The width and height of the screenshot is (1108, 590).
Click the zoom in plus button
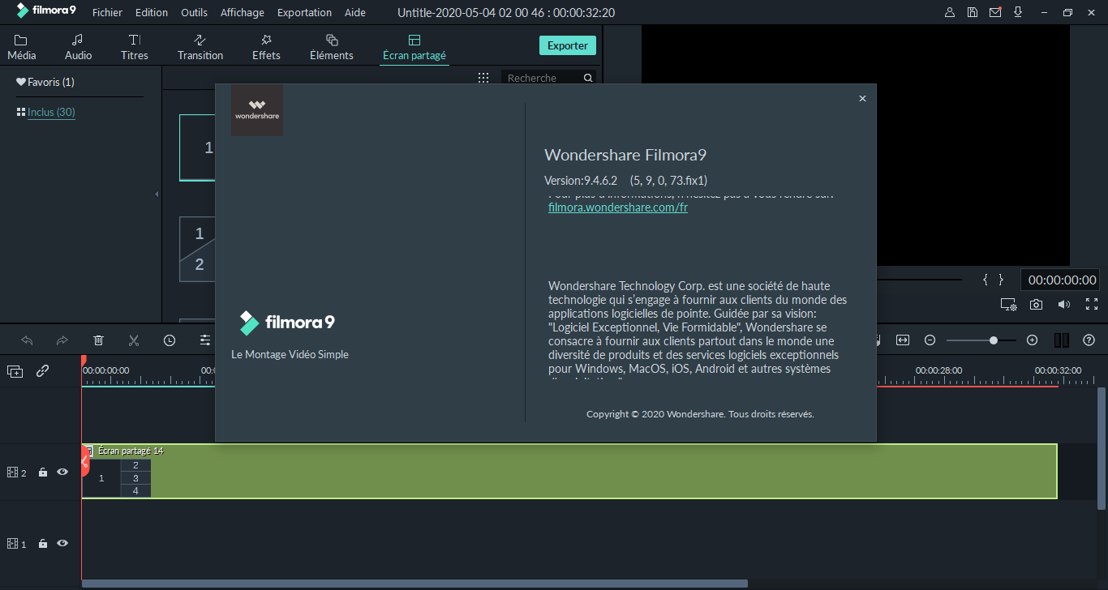click(x=1032, y=340)
